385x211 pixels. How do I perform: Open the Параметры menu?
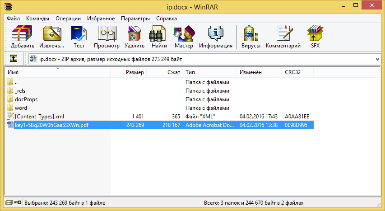135,19
